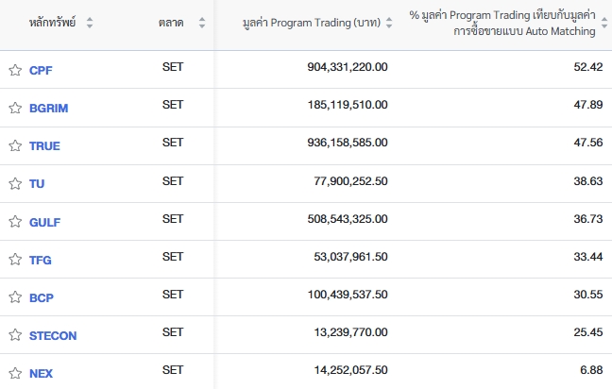Select STECON value 13,239,770.00

(351, 332)
